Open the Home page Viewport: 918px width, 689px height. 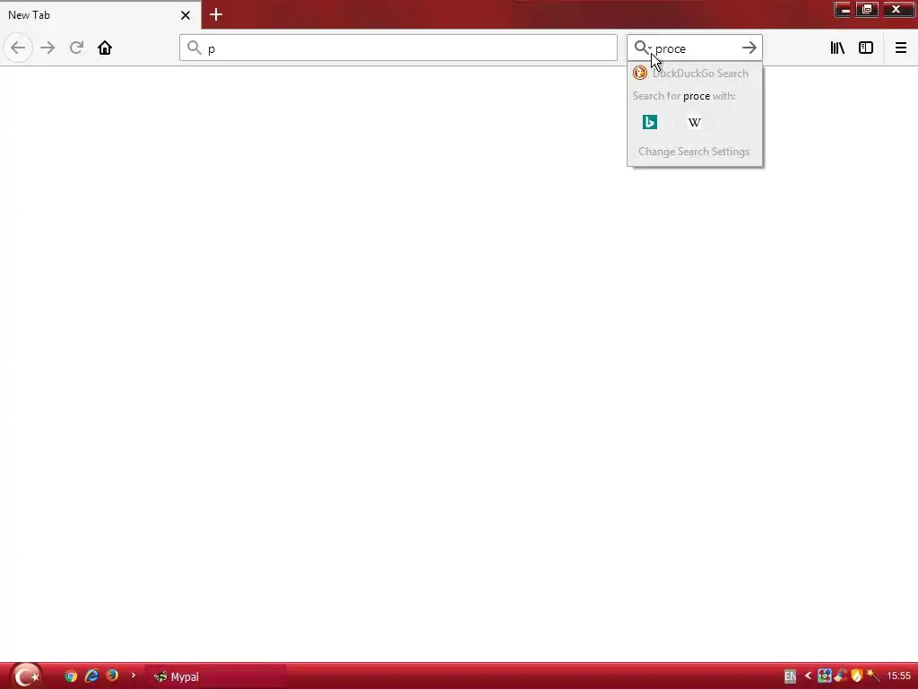tap(105, 48)
